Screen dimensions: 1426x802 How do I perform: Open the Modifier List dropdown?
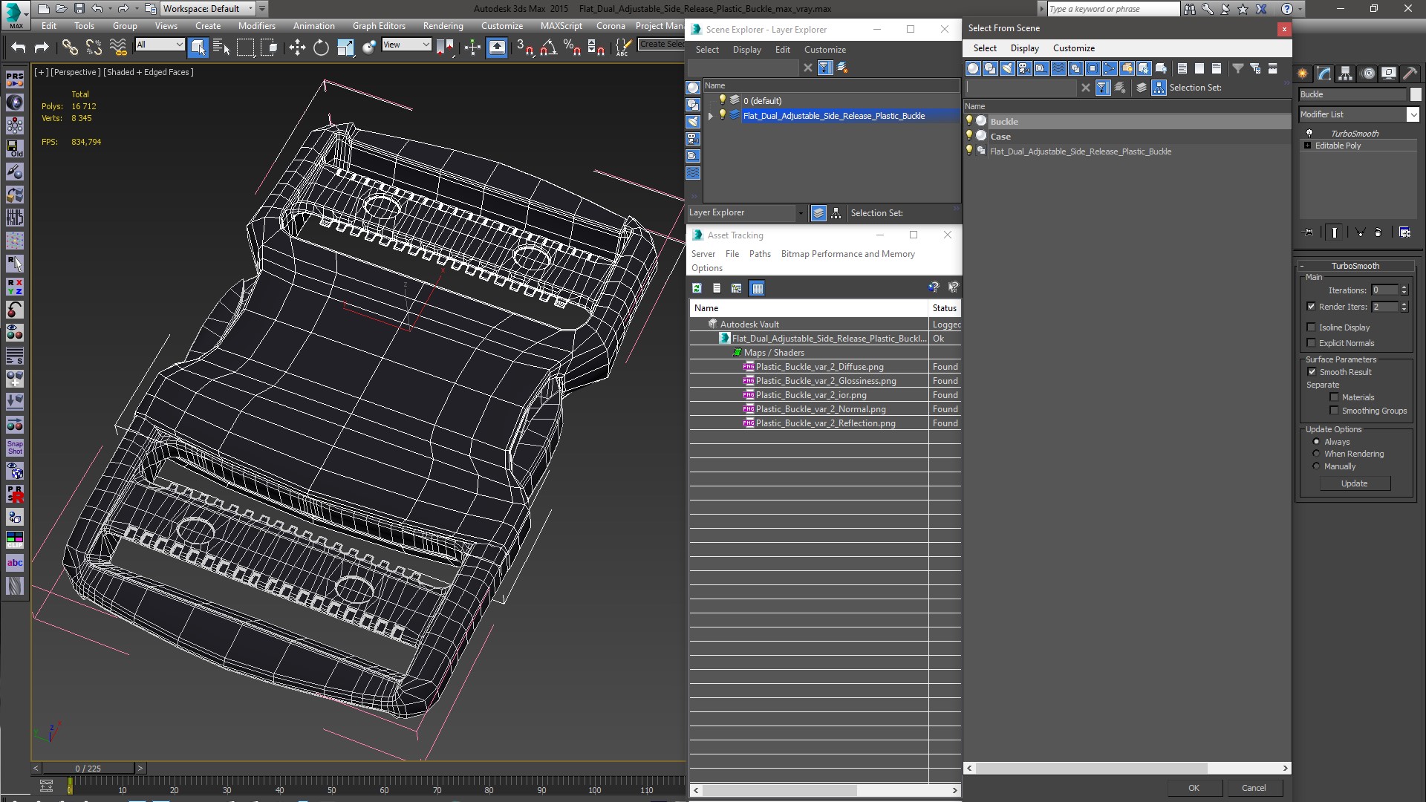[x=1413, y=114]
